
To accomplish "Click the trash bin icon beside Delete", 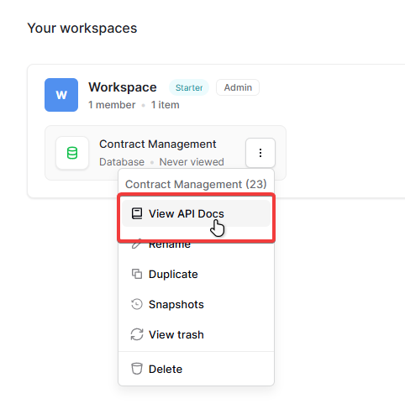I will tap(137, 369).
